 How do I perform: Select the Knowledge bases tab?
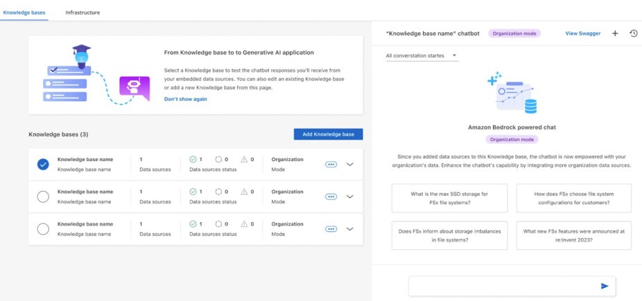[x=24, y=12]
